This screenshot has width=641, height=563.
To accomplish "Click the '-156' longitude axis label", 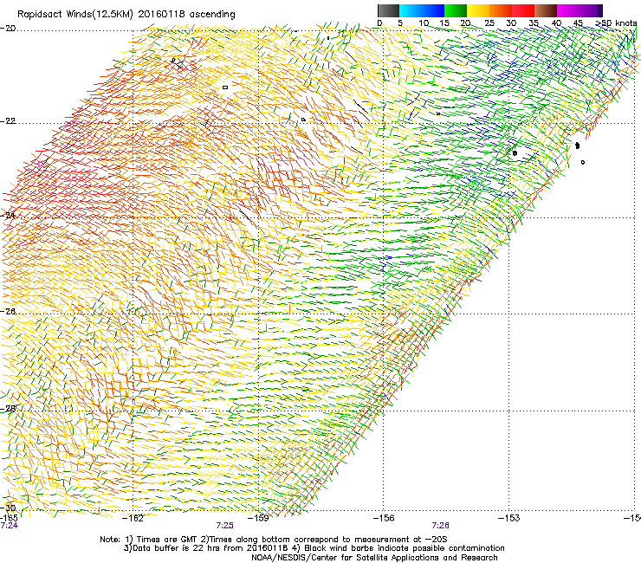I will point(384,518).
